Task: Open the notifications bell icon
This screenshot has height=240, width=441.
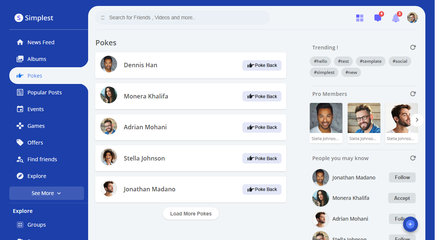Action: 396,18
